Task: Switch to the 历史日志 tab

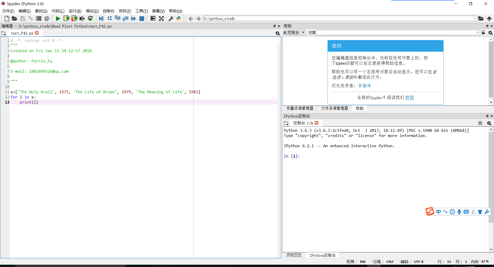Action: [x=294, y=255]
